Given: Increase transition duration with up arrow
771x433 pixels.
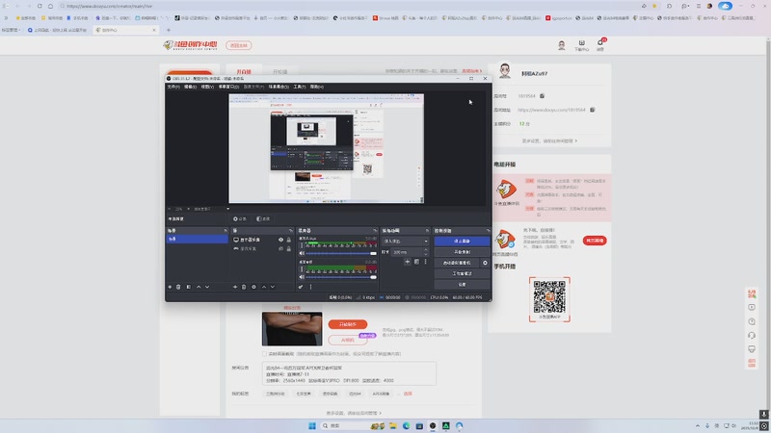Looking at the screenshot, I should pyautogui.click(x=426, y=250).
